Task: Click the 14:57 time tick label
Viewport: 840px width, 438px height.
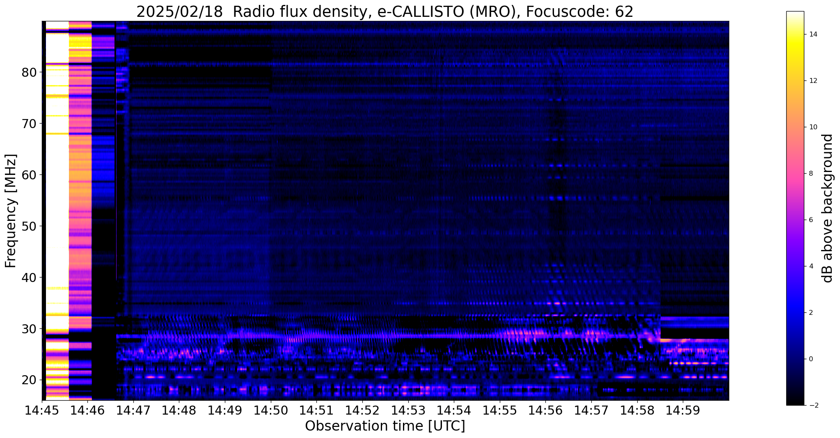Action: [x=591, y=410]
